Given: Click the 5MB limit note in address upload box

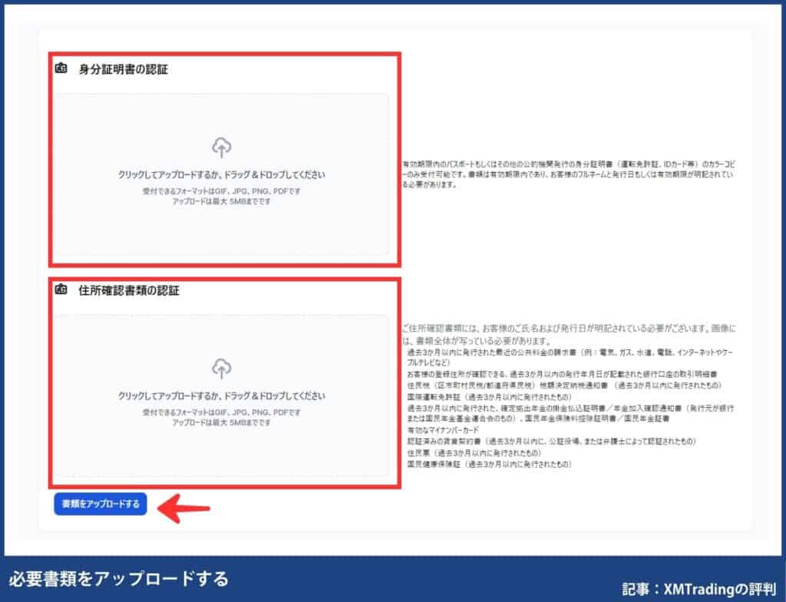Looking at the screenshot, I should click(222, 422).
